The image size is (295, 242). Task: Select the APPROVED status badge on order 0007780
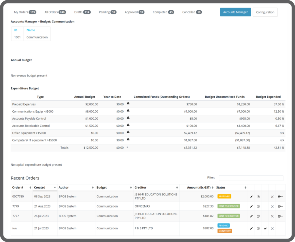224,196
